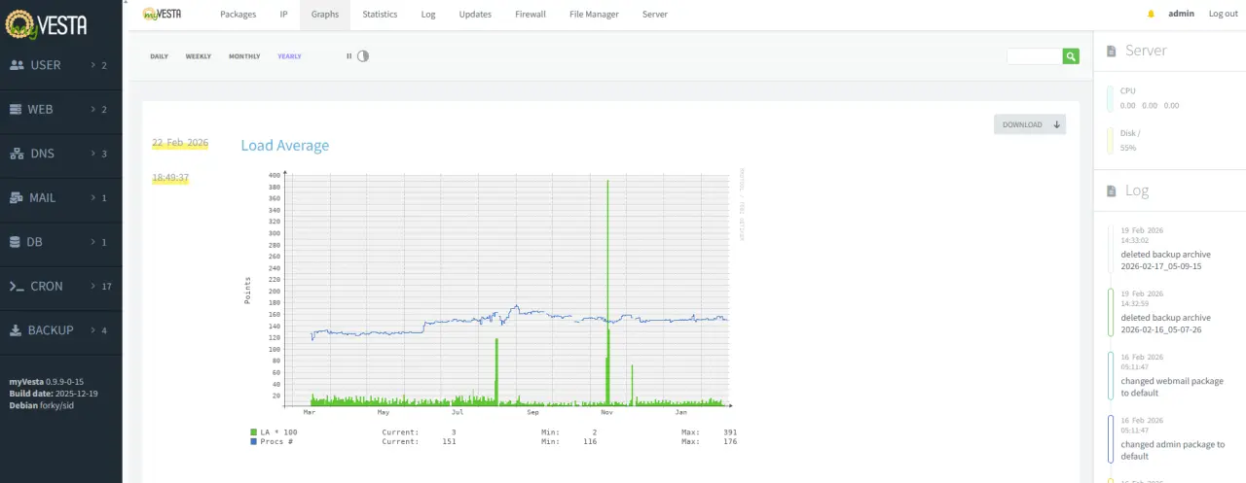
Task: Click the blue Procs # legend swatch
Action: pos(253,441)
